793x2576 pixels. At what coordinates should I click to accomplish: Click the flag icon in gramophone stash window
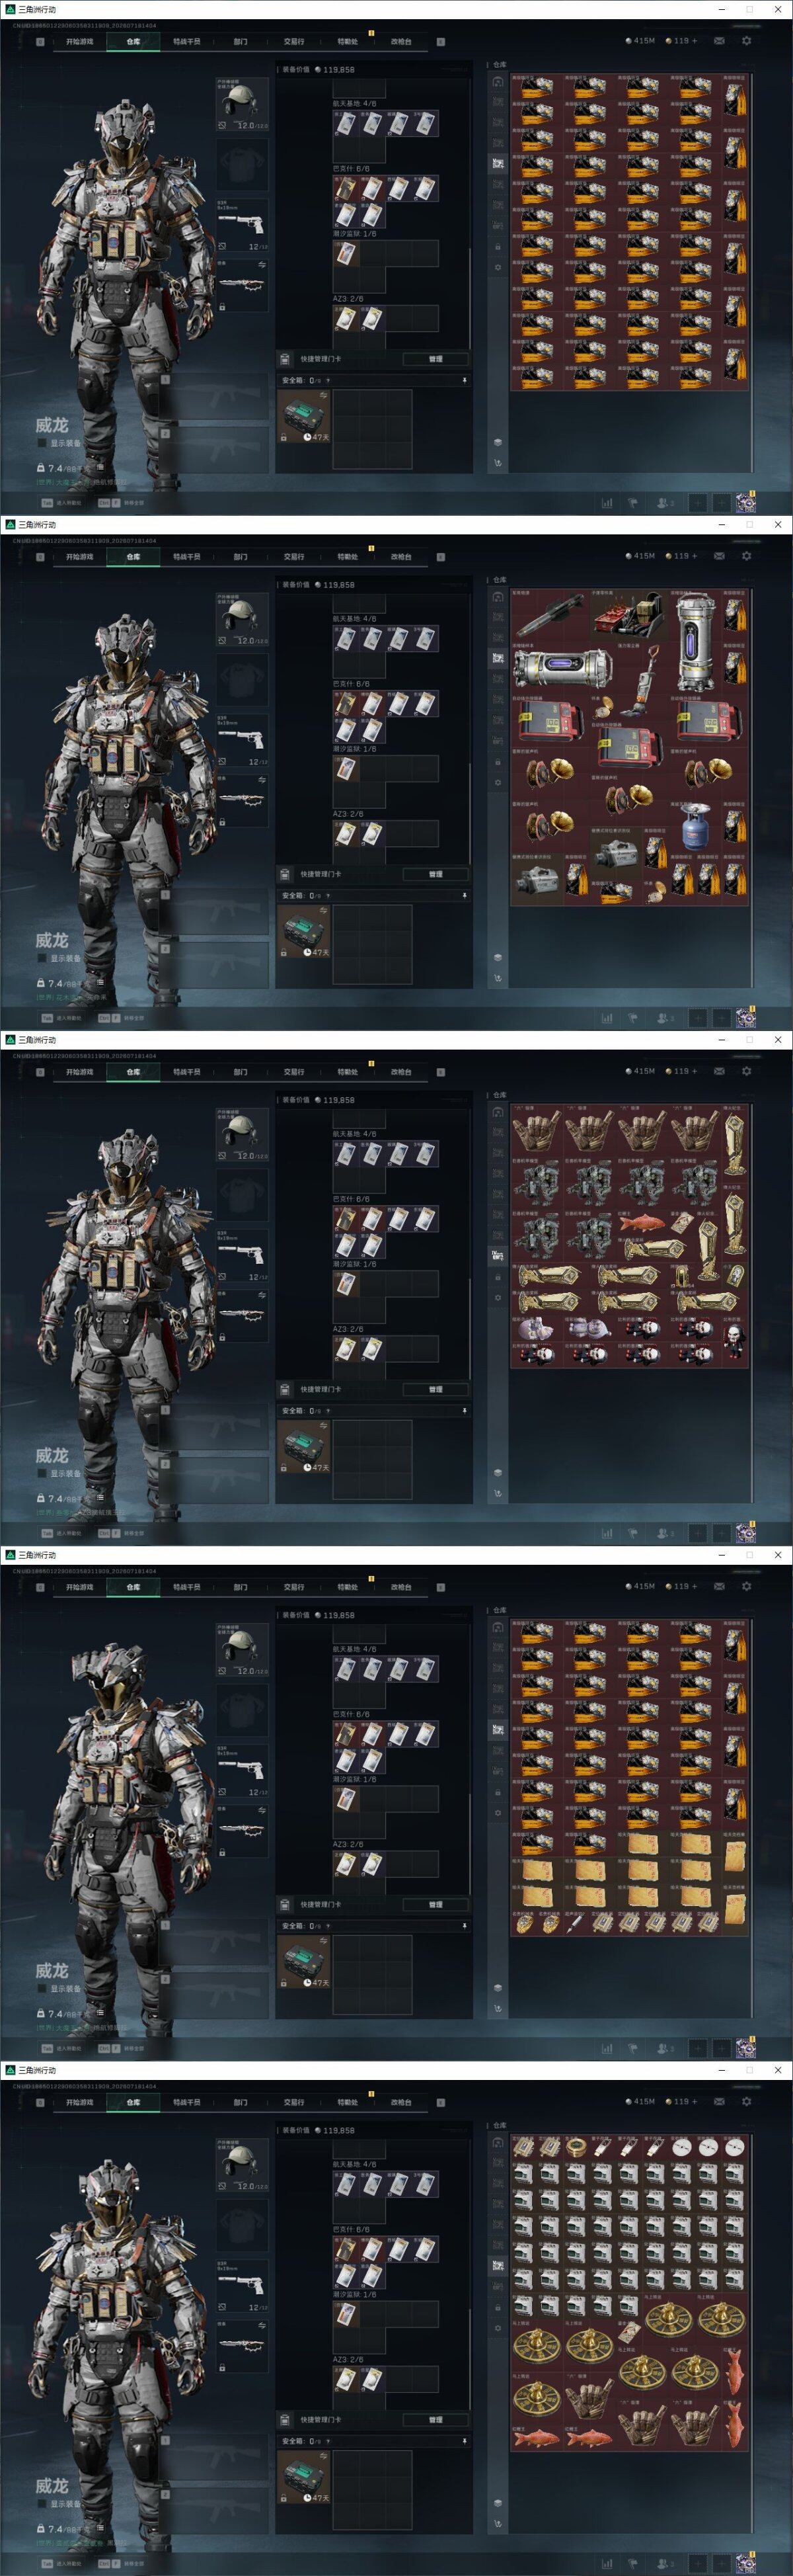tap(632, 1018)
